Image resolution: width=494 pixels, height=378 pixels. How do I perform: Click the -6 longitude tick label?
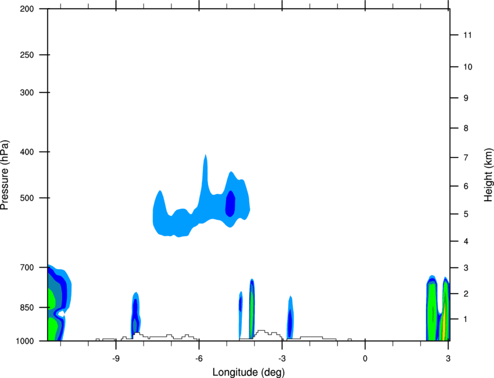tap(199, 359)
